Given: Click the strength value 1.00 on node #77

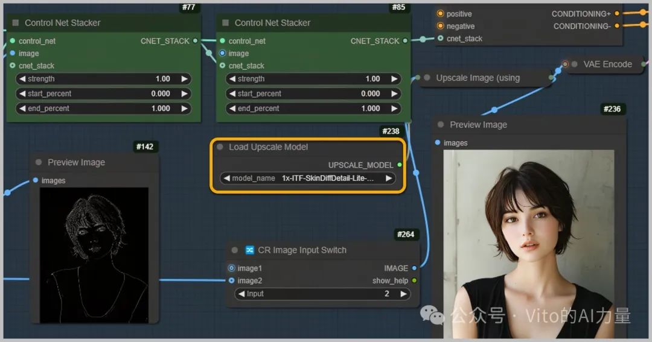Looking at the screenshot, I should pos(162,78).
